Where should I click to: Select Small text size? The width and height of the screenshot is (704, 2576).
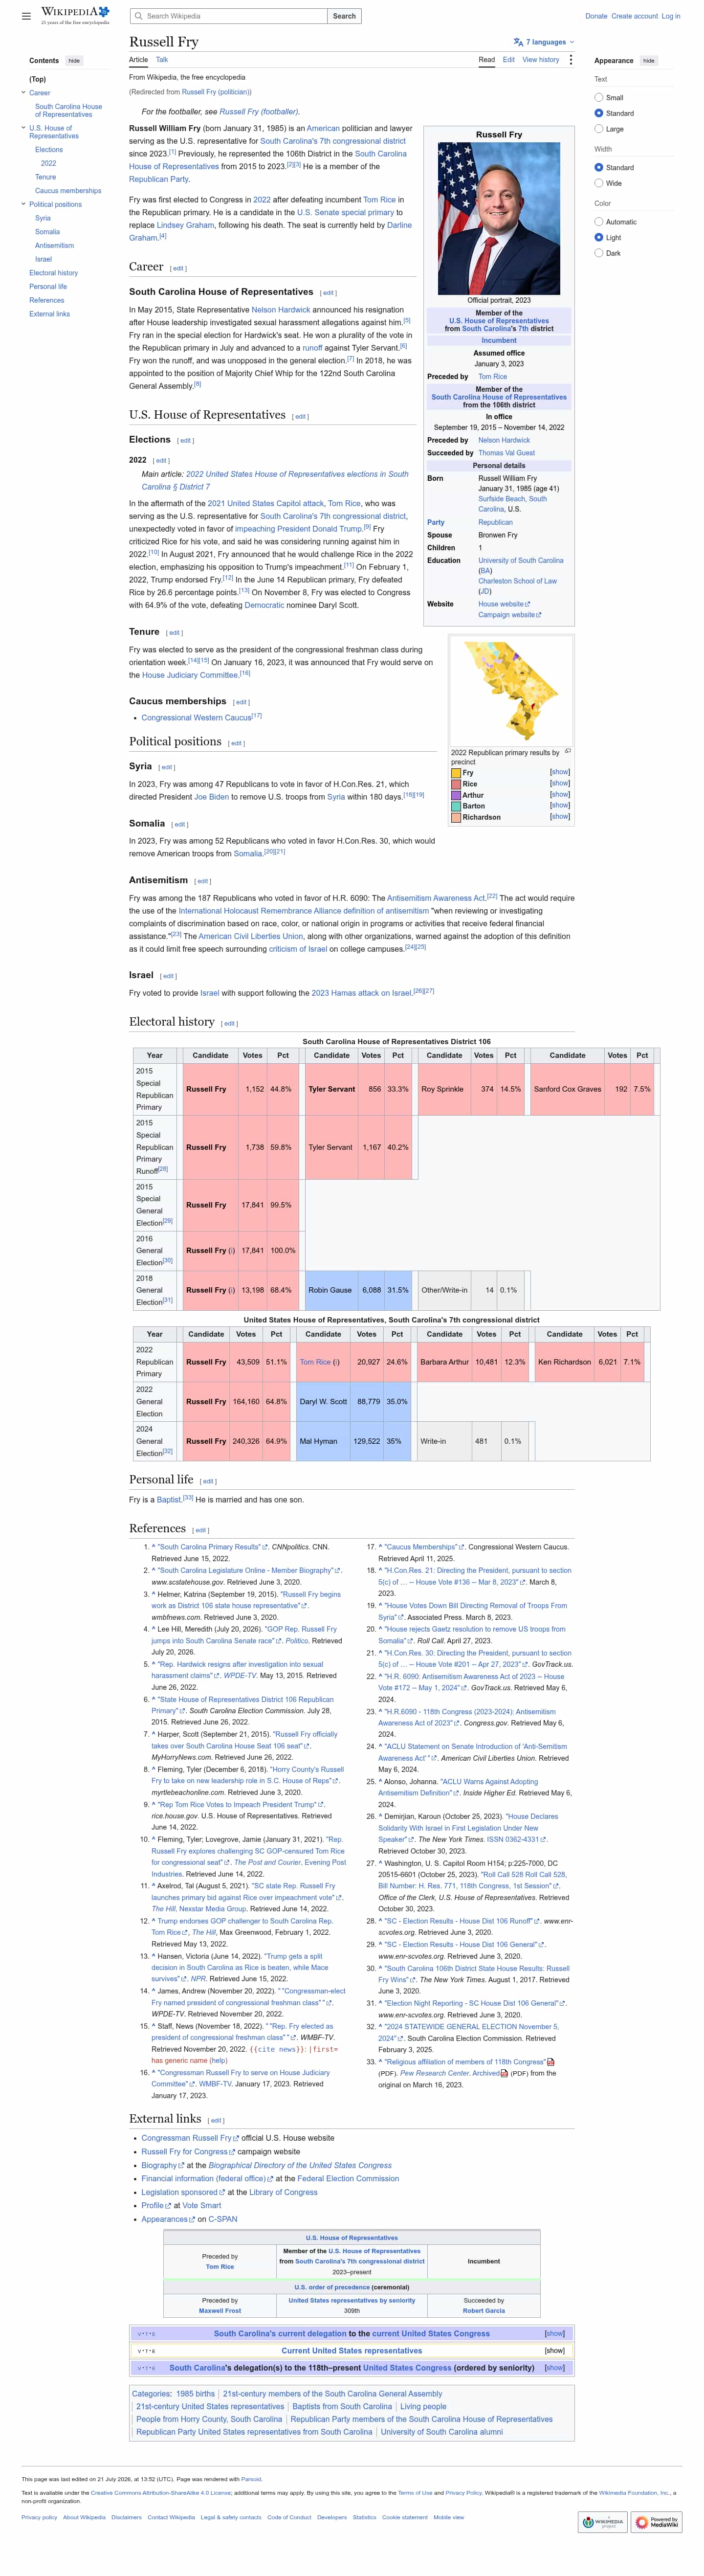599,97
